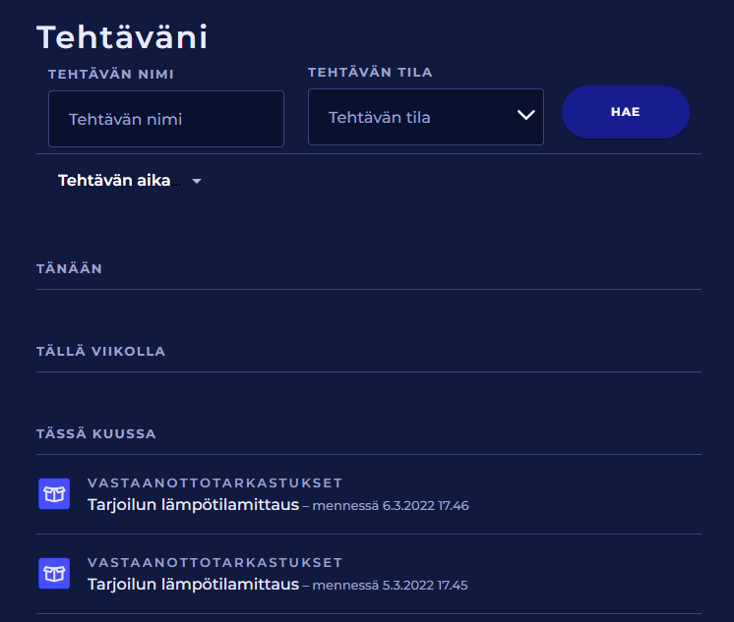The image size is (734, 622).
Task: Open Tarjoilun lämpötilamittaus task due 5.3.2022
Action: (x=193, y=585)
